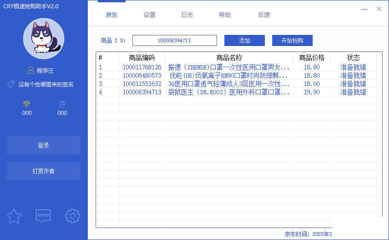Minimize the window

(x=364, y=9)
